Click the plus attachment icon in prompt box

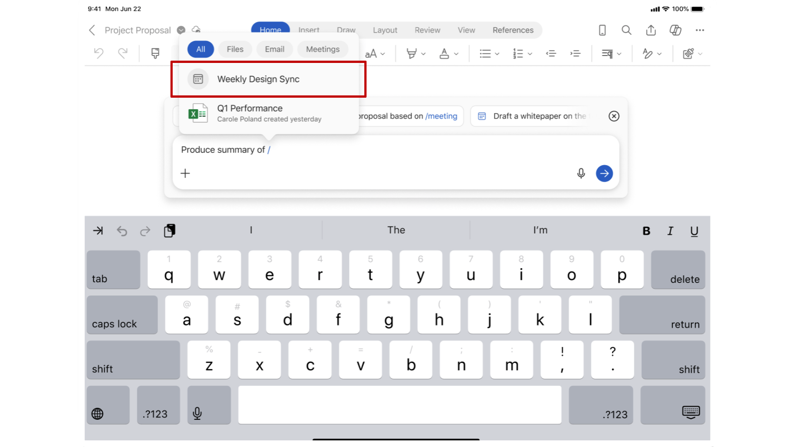click(185, 173)
